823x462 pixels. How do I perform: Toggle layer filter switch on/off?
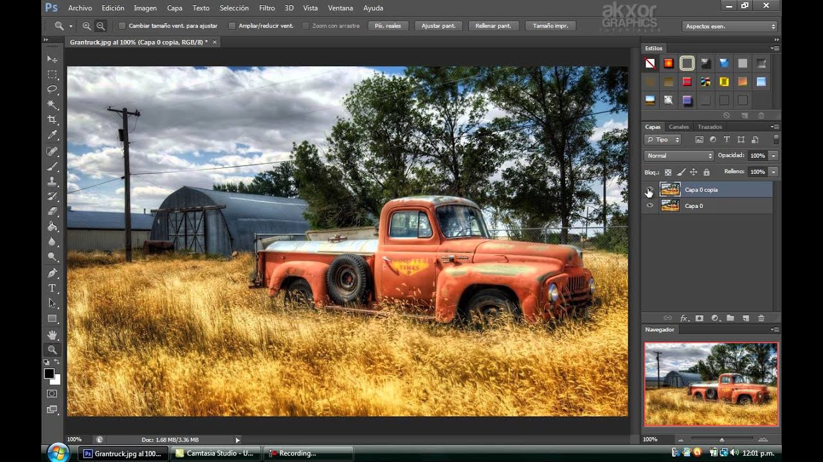pos(776,139)
